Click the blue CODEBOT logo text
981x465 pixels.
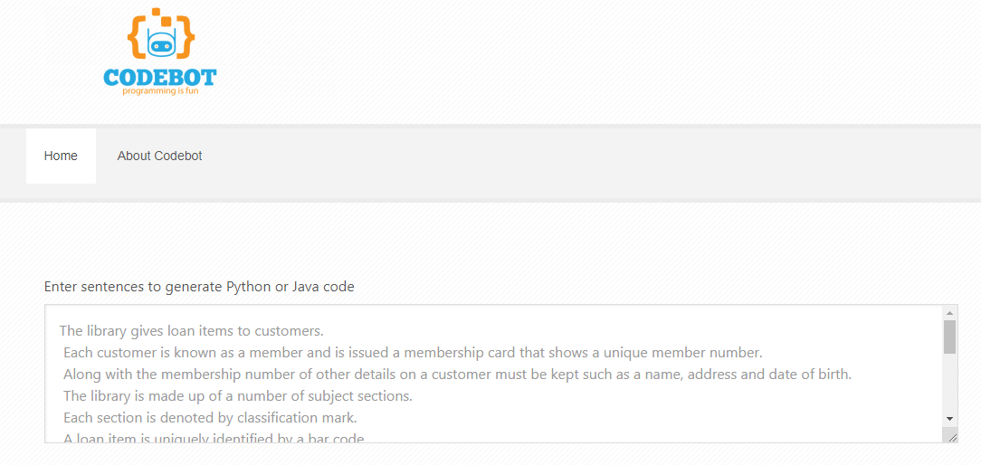(x=160, y=78)
